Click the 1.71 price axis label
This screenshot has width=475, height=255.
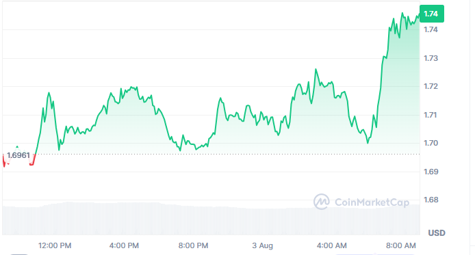[431, 115]
